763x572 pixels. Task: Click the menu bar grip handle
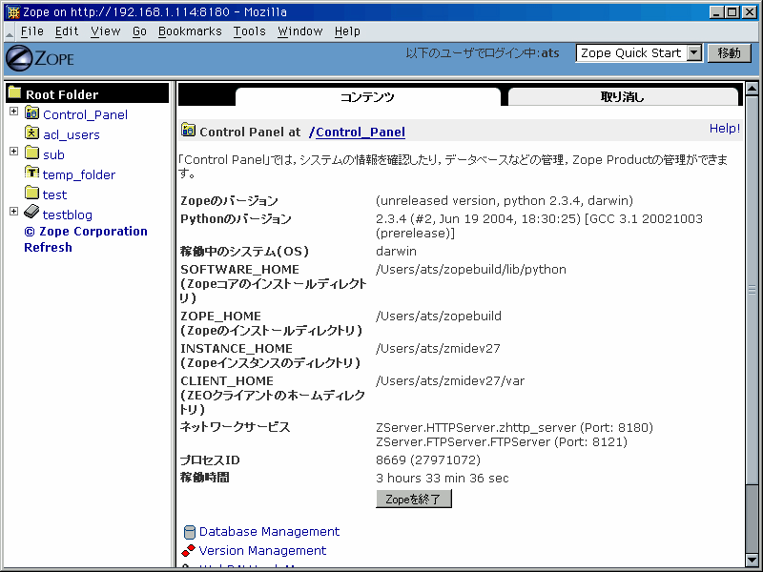click(x=10, y=32)
